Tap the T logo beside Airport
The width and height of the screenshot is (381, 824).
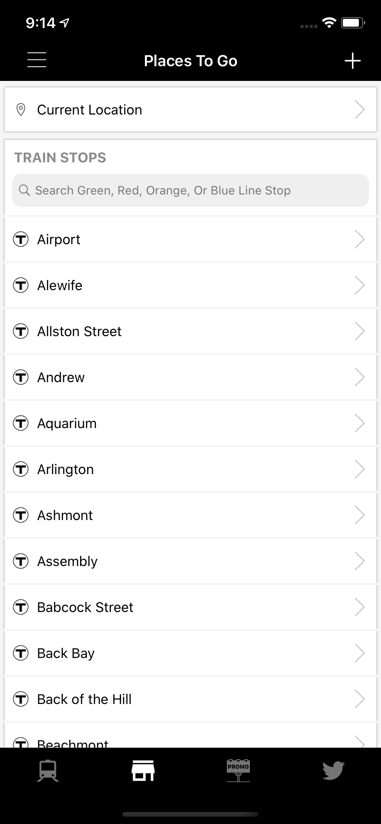[x=21, y=240]
